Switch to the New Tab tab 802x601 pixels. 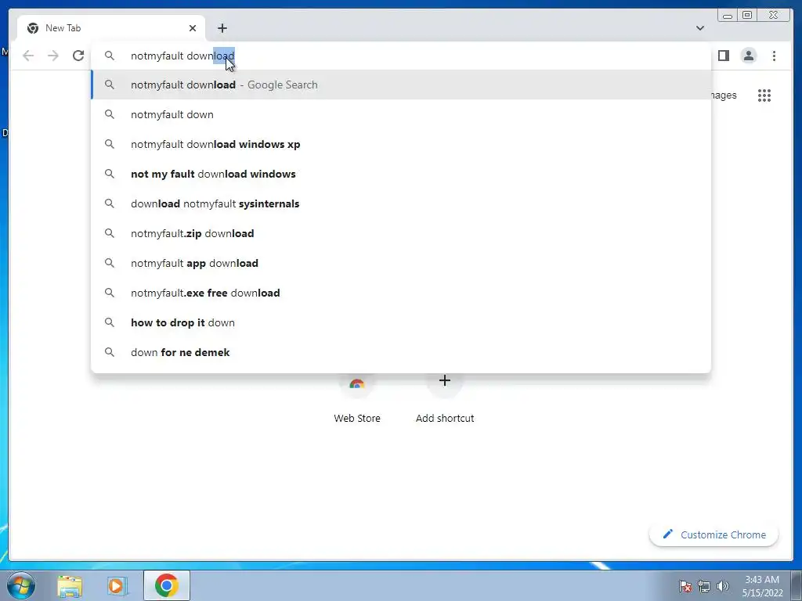click(111, 28)
